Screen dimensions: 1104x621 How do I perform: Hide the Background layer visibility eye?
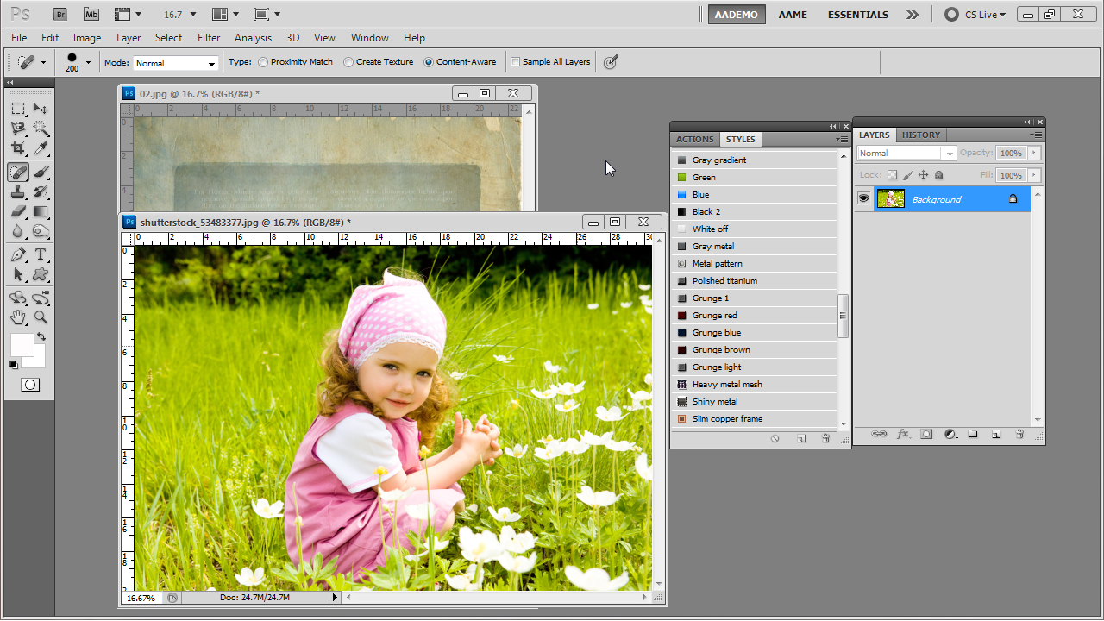863,199
